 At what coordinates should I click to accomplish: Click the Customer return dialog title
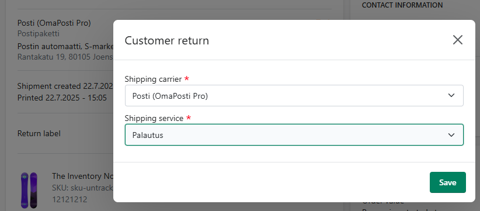click(x=167, y=40)
